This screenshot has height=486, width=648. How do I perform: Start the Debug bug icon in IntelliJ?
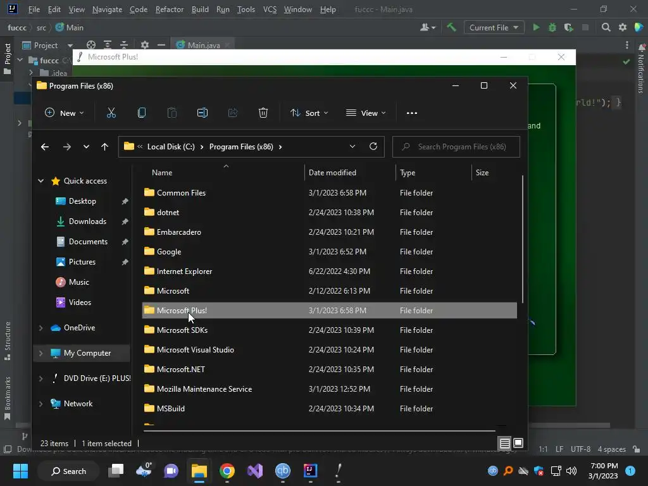pyautogui.click(x=552, y=27)
